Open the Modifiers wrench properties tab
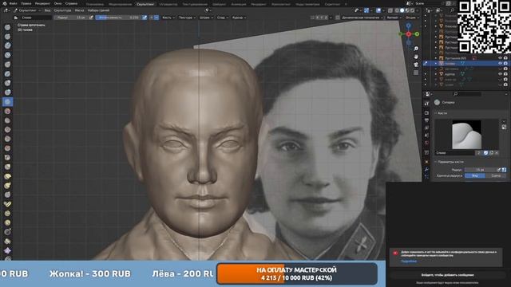 click(427, 169)
